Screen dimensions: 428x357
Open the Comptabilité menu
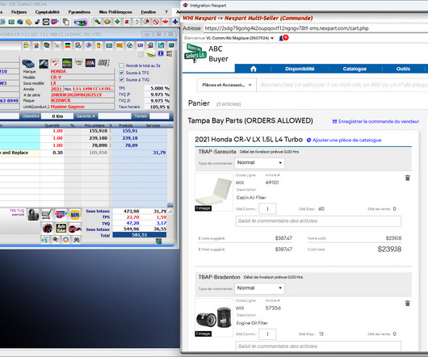click(x=47, y=12)
